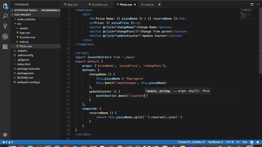This screenshot has width=262, height=147.
Task: Click the index.html file icon
Action: [x=15, y=64]
